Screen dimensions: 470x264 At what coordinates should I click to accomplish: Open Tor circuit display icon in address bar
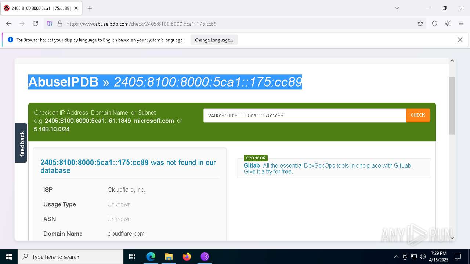(50, 23)
